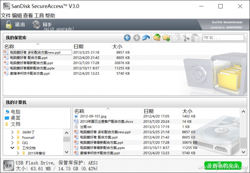Select 出差.txt in the computer list
Screen dimensions: 250x173
86,127
